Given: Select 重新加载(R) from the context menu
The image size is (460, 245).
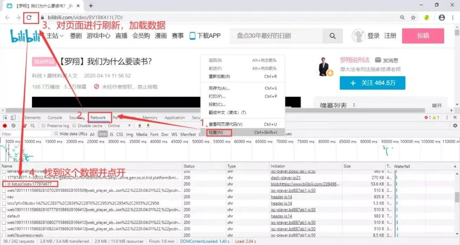Looking at the screenshot, I should (243, 76).
